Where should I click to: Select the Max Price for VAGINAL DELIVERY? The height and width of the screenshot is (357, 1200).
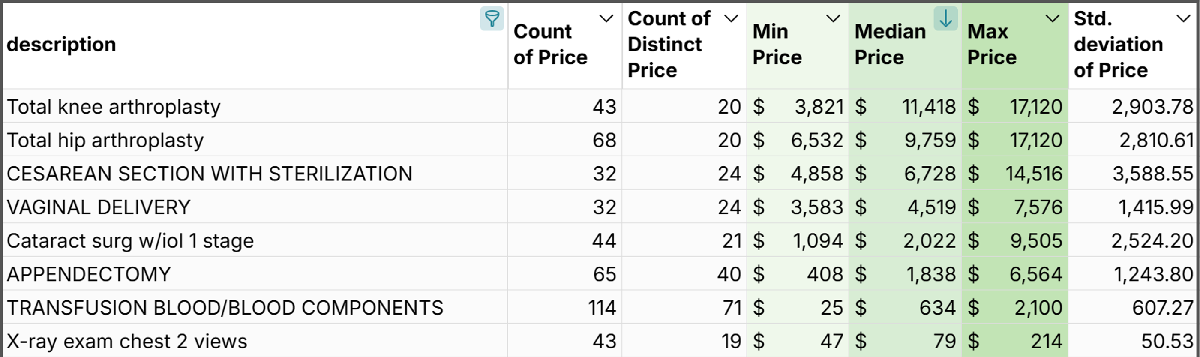pos(1016,207)
